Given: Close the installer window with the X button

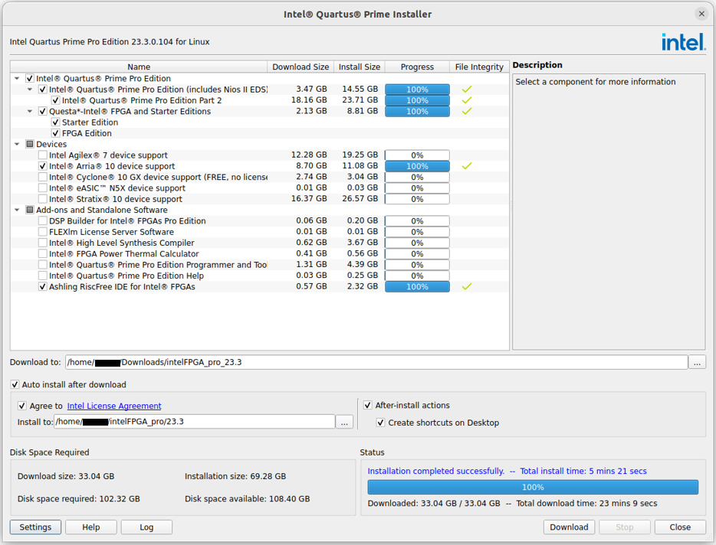Looking at the screenshot, I should (701, 14).
